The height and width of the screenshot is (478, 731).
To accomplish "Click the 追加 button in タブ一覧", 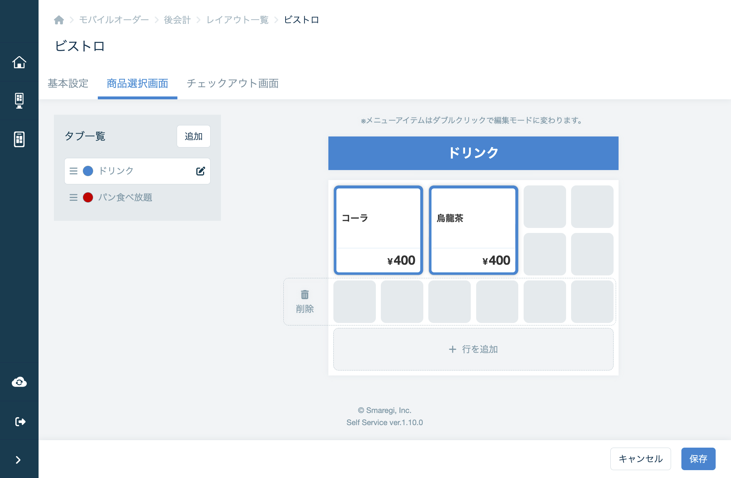I will point(193,136).
